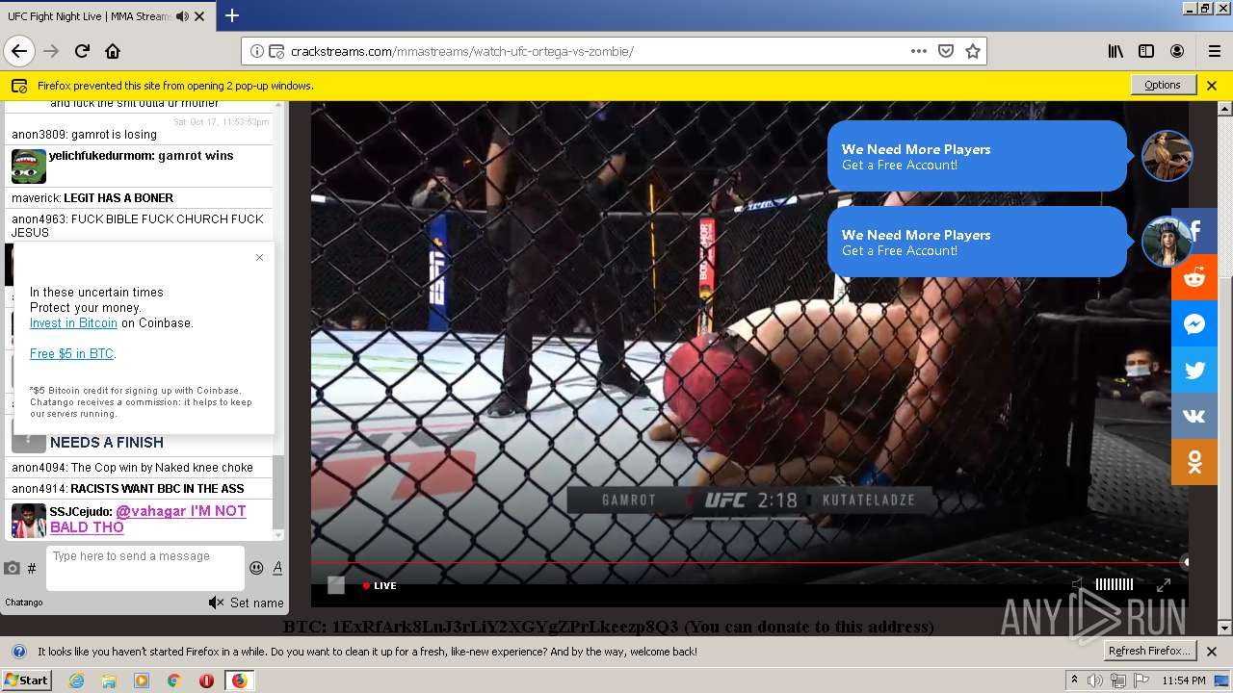Open the Chatango link
Screen dimensions: 1233x693
pyautogui.click(x=24, y=603)
